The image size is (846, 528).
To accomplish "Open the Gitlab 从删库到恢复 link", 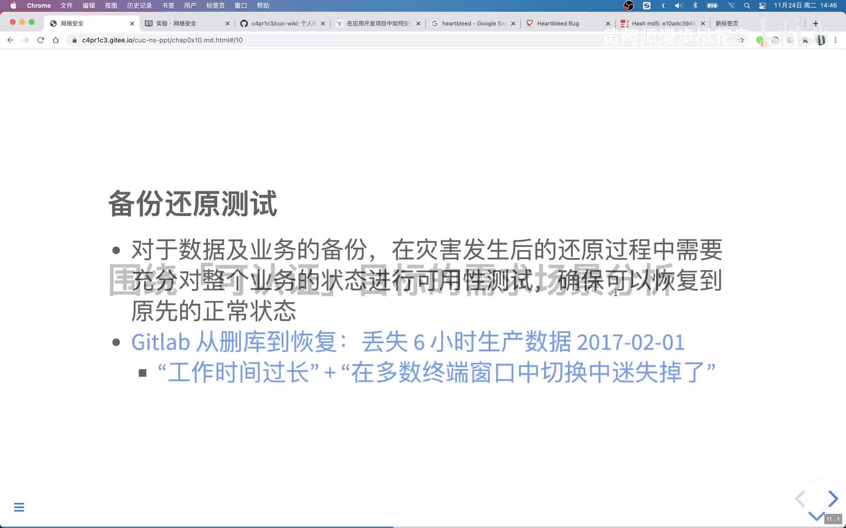I will 407,342.
